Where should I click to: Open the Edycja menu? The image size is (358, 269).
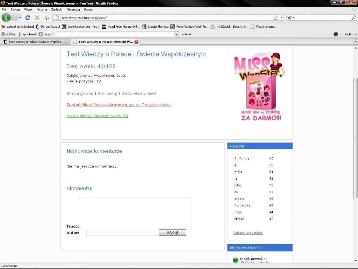[15, 9]
